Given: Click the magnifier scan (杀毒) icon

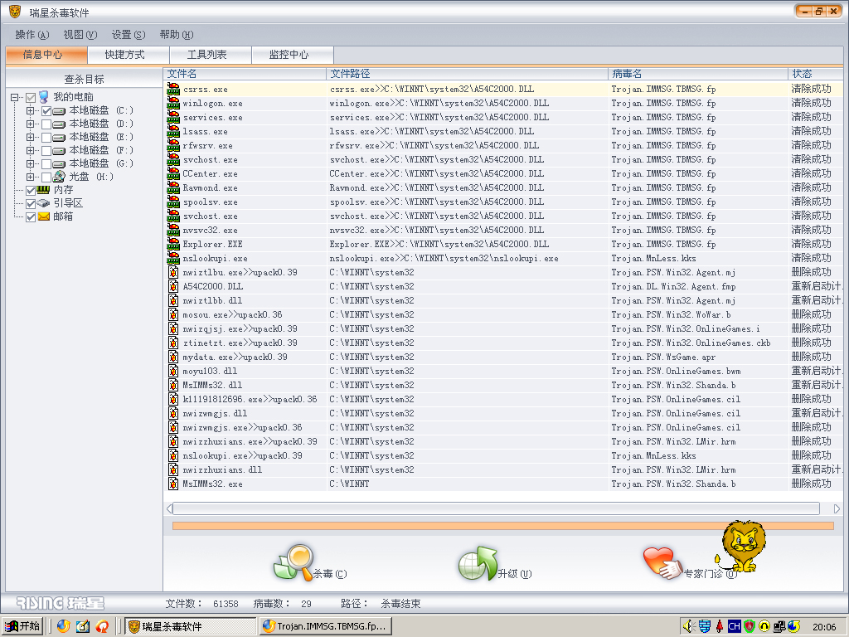Looking at the screenshot, I should (294, 563).
